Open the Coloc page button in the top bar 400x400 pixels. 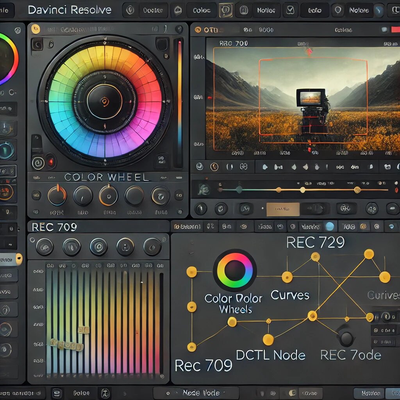click(x=201, y=11)
